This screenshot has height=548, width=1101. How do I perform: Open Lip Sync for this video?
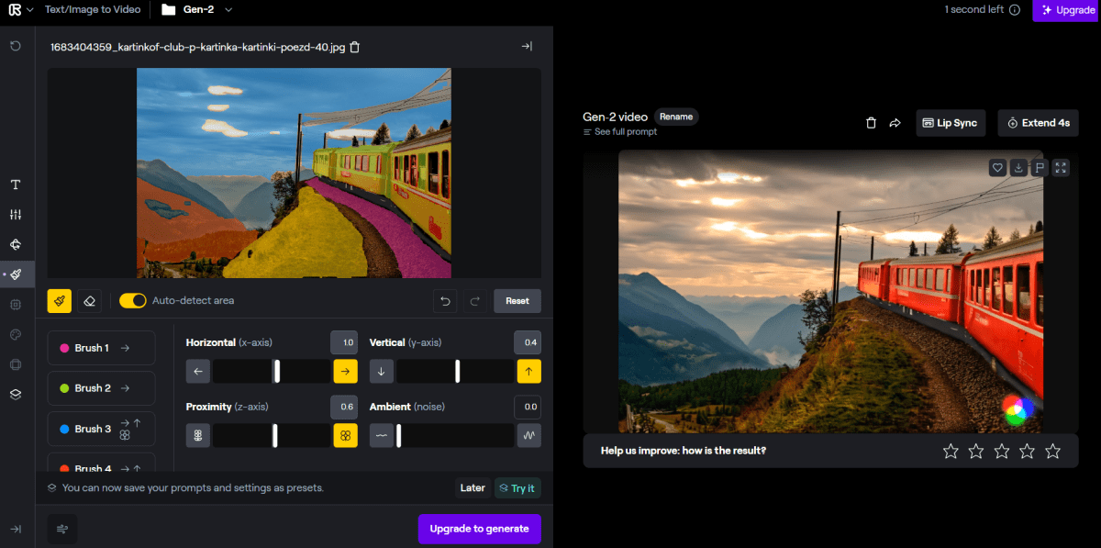(951, 123)
